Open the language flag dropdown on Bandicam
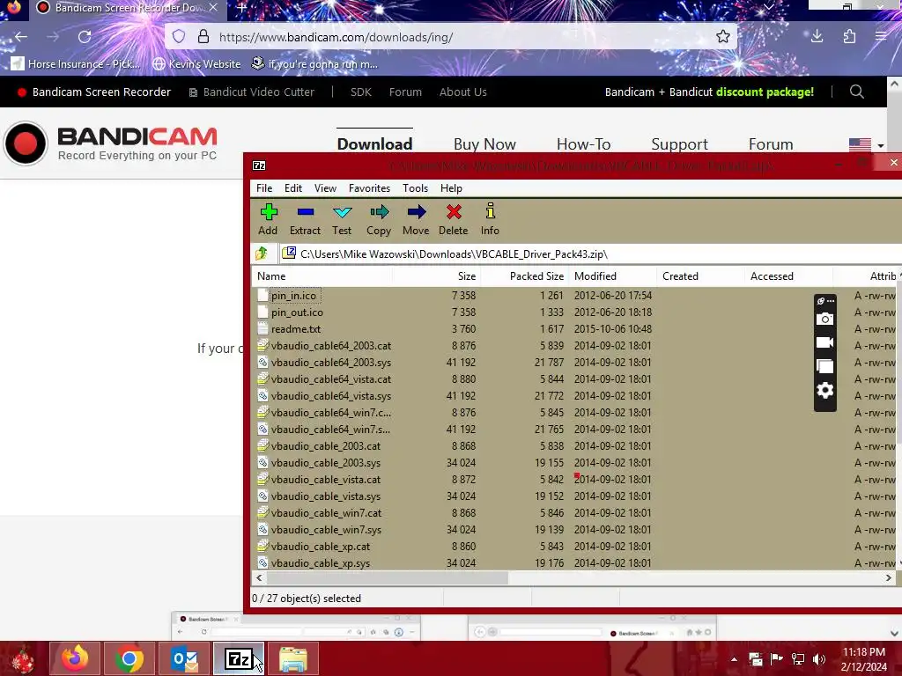Screen dimensions: 902x676 click(x=867, y=145)
